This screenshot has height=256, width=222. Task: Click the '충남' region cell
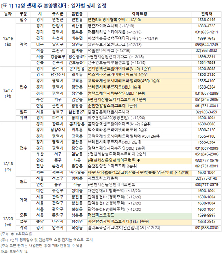[x=40, y=222]
